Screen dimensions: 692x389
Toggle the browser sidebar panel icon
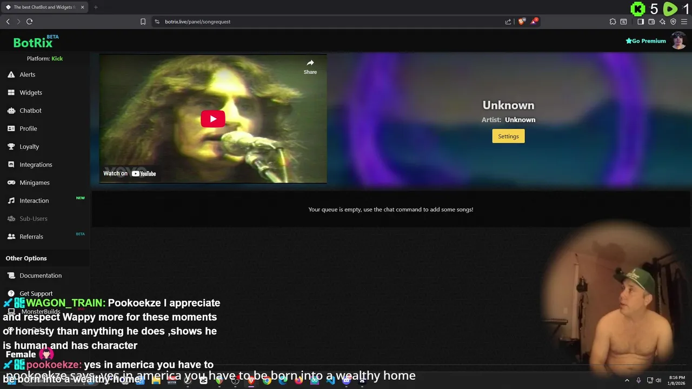coord(641,22)
